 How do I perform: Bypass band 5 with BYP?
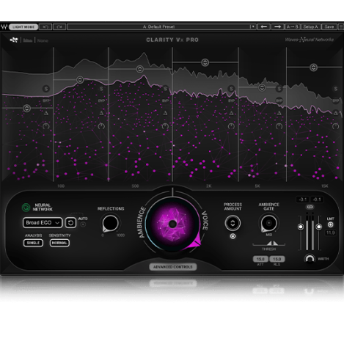(x=279, y=100)
